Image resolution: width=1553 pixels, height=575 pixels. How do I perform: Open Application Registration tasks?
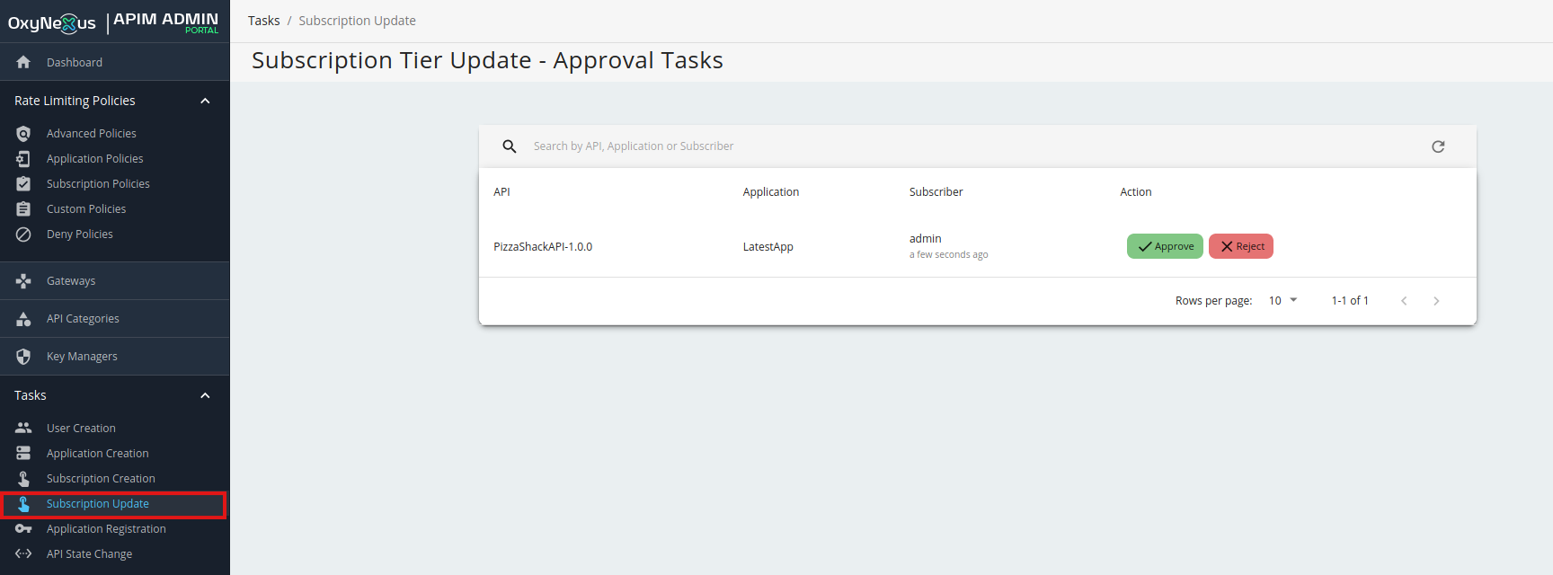click(114, 528)
